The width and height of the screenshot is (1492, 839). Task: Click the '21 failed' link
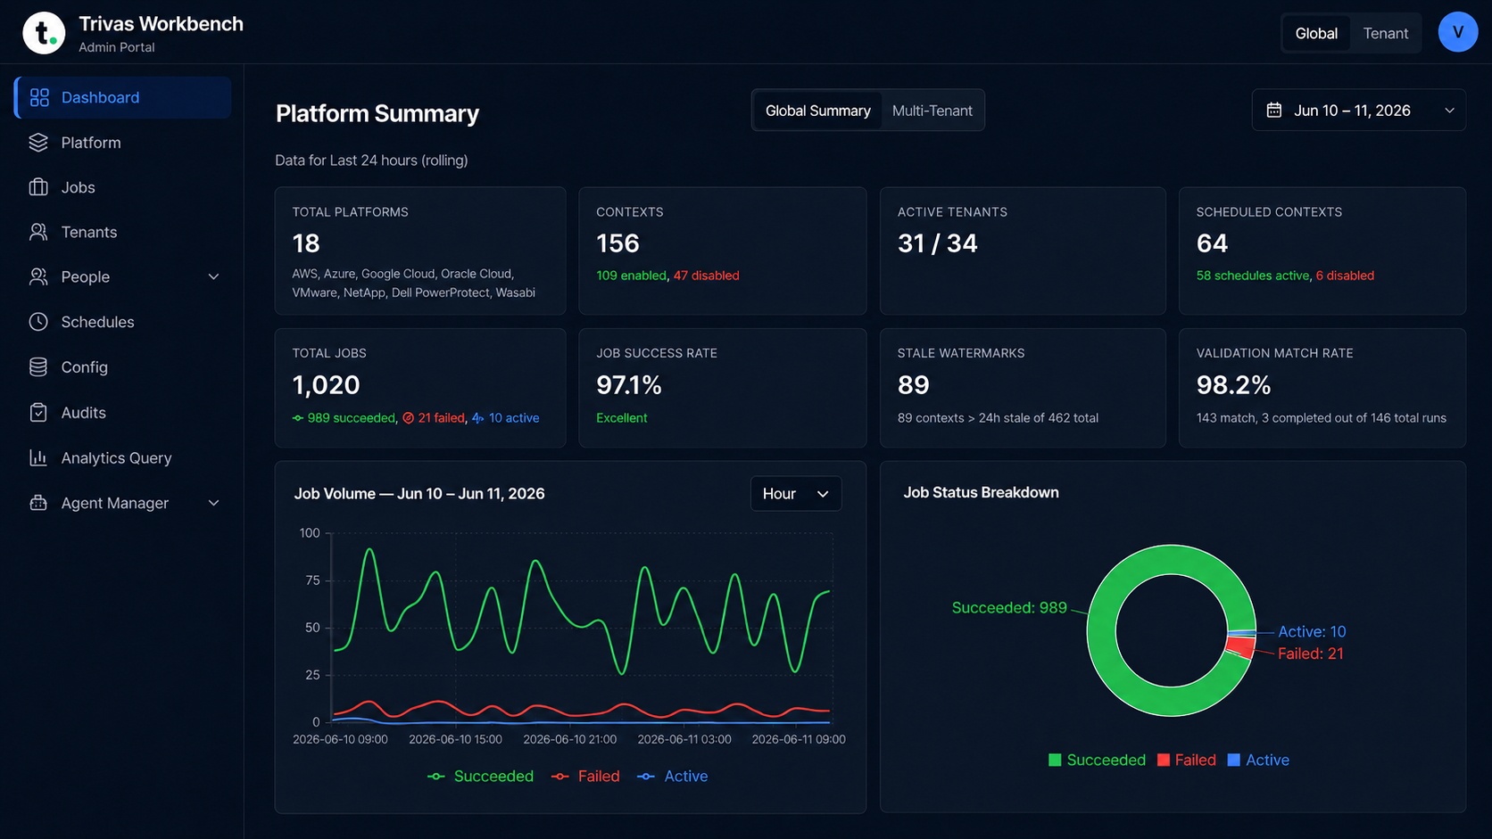click(x=441, y=418)
